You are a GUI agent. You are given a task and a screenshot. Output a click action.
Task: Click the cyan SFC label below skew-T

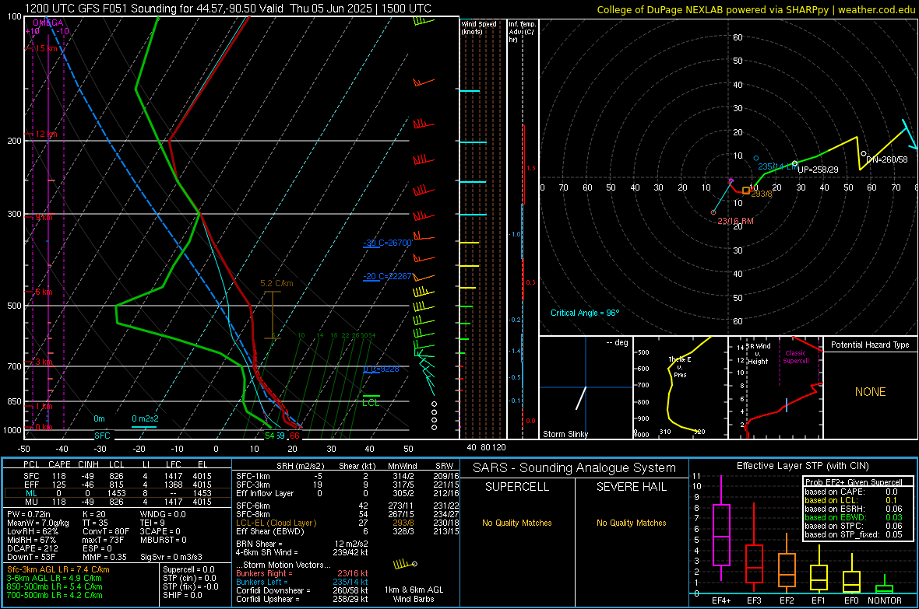pyautogui.click(x=102, y=435)
